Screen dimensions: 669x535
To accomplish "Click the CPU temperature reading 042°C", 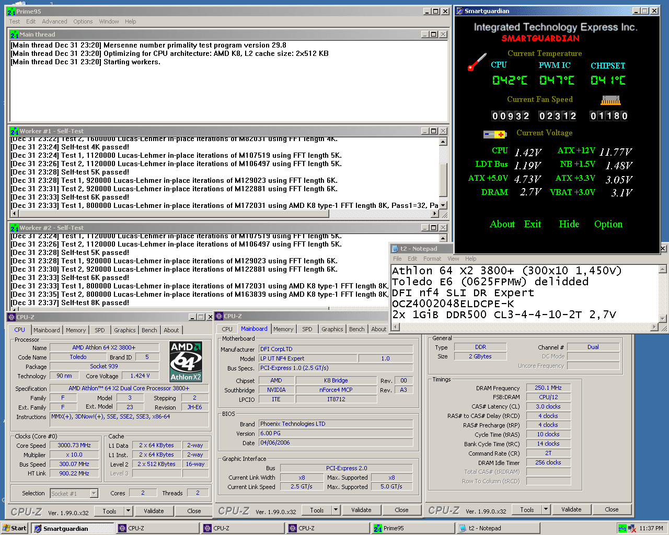I will click(510, 80).
